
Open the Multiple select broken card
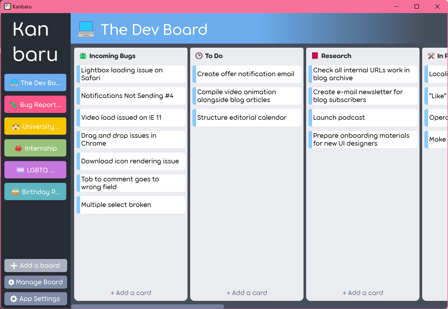coord(131,205)
